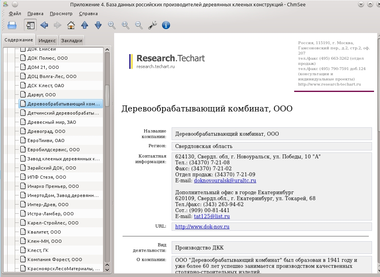
Task: Select Зарайский ДОК, ООО
Action: click(51, 168)
